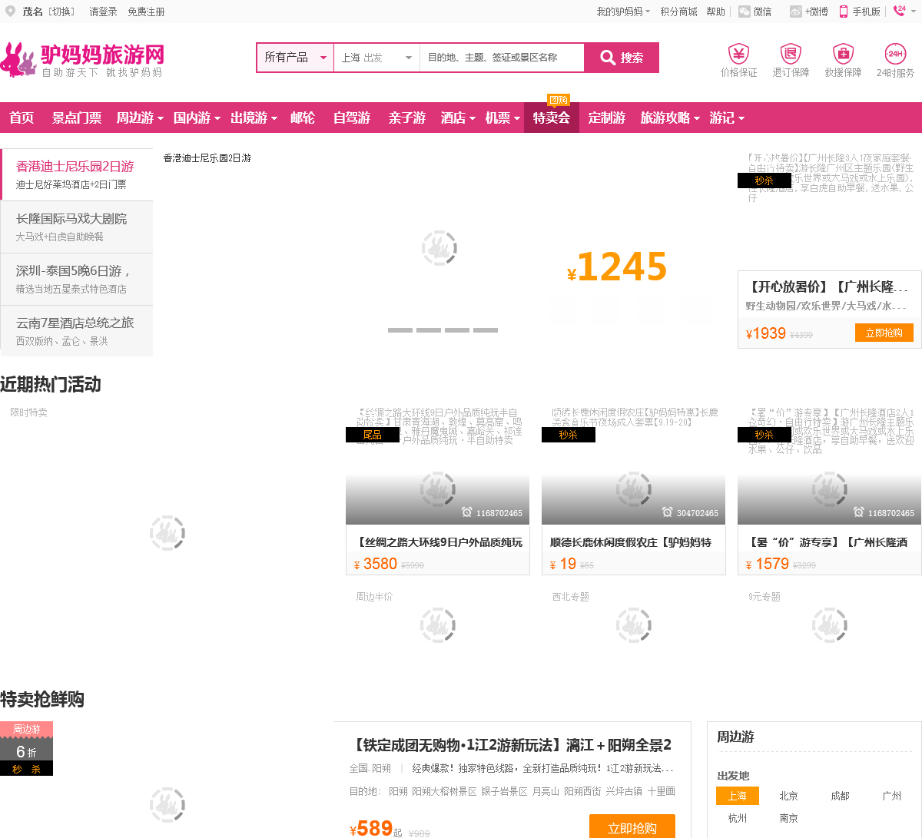
Task: Select first carousel indicator bar
Action: point(400,330)
